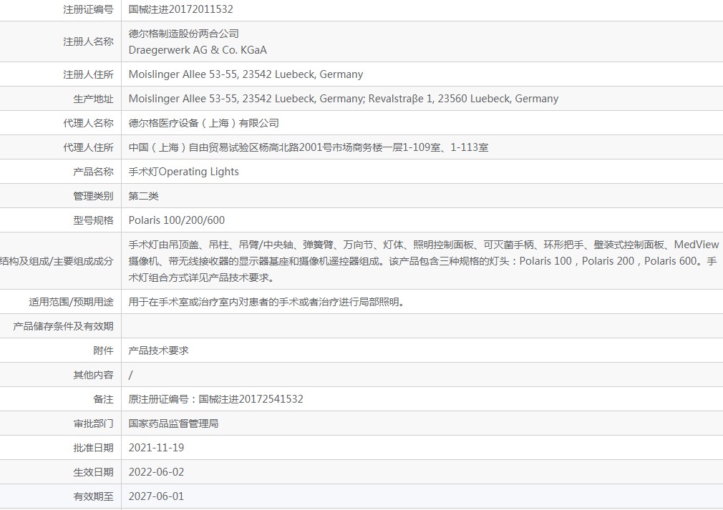Select production address containing Revalstraβe 1

tap(344, 99)
